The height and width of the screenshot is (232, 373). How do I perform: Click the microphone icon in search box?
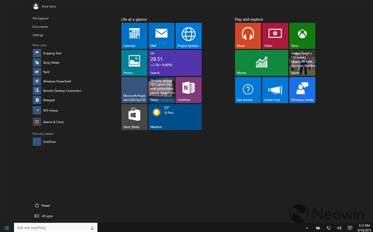pyautogui.click(x=92, y=228)
